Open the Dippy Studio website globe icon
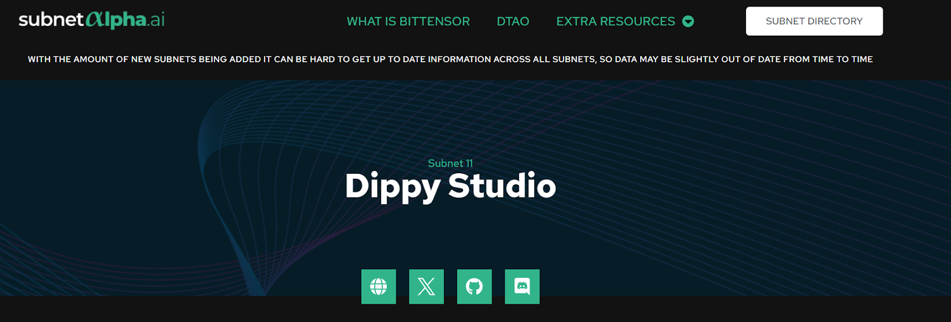This screenshot has width=951, height=322. (x=379, y=286)
